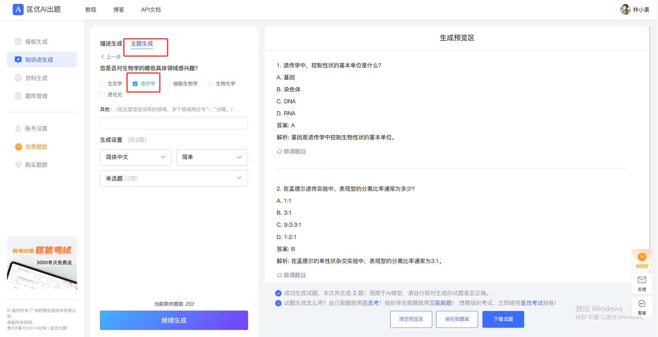Screen dimensions: 658x337
Task: Click the 购买题数 diamond icon
Action: [x=18, y=165]
